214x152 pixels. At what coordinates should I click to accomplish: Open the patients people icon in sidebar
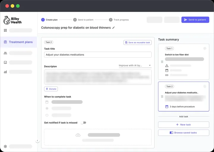[x=5, y=53]
